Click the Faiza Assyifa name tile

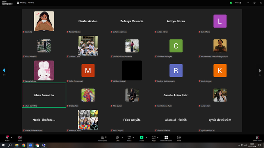pos(132,120)
